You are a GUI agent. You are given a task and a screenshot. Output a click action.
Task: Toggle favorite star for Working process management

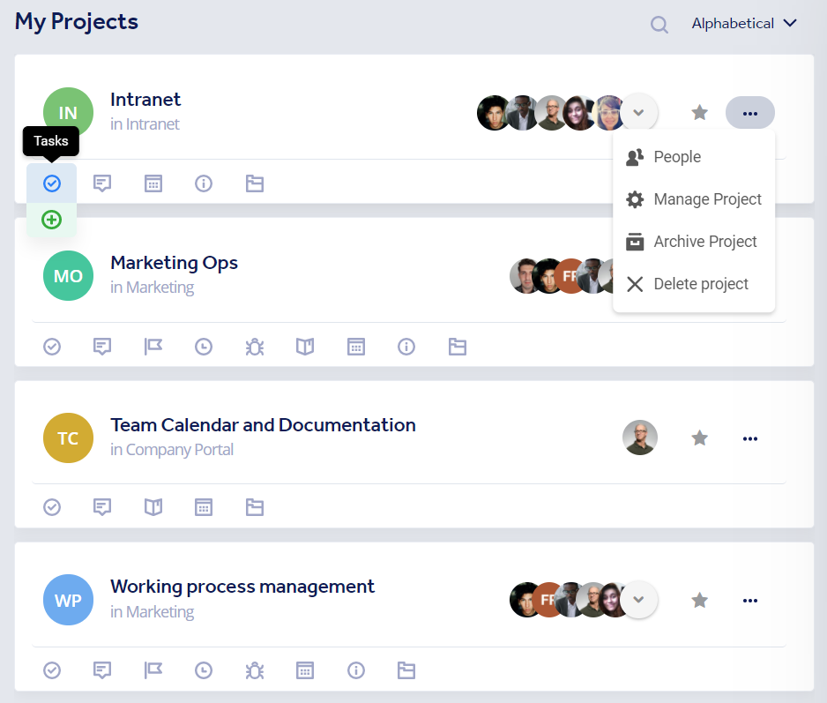pyautogui.click(x=700, y=601)
